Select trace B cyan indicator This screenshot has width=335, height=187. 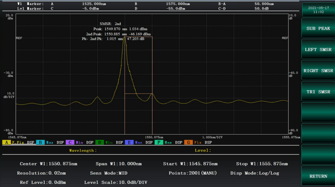coord(40,143)
